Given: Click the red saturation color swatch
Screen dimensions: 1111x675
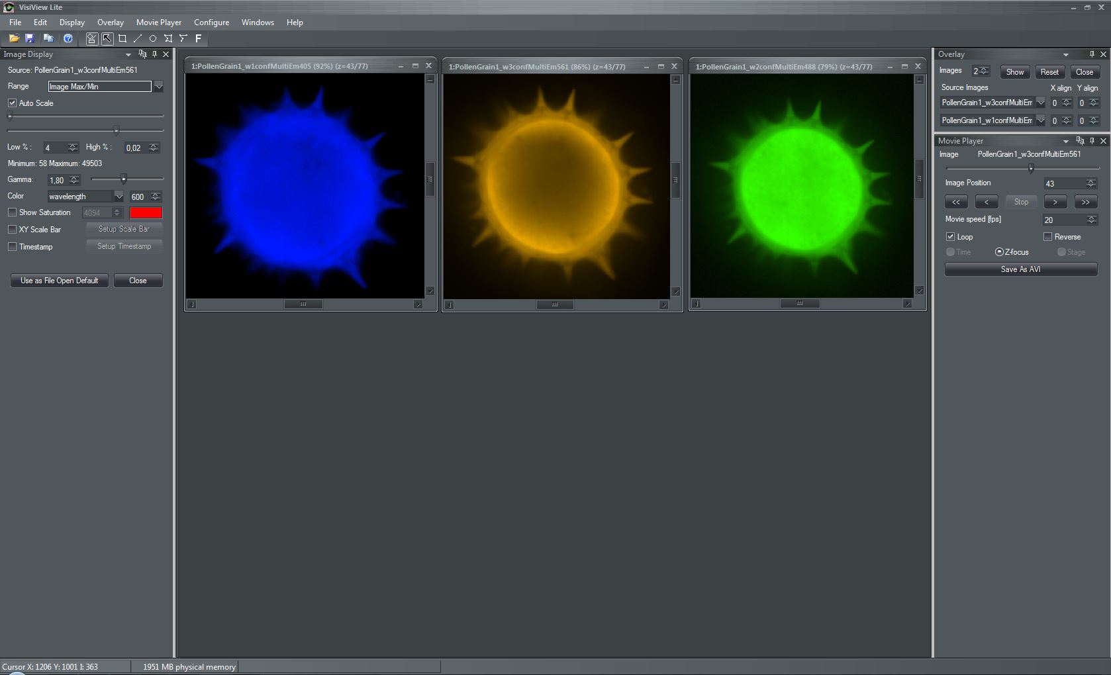Looking at the screenshot, I should 146,213.
